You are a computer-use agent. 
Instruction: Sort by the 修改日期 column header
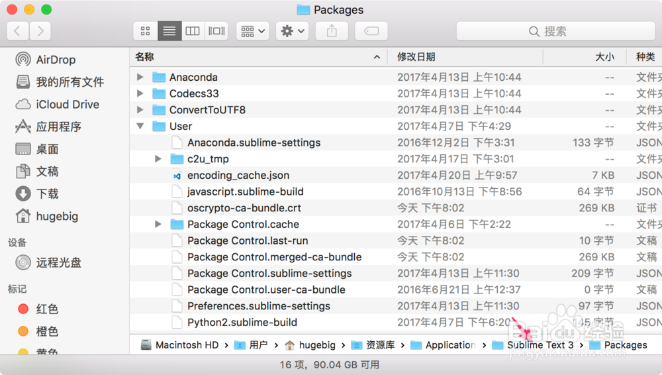(465, 57)
